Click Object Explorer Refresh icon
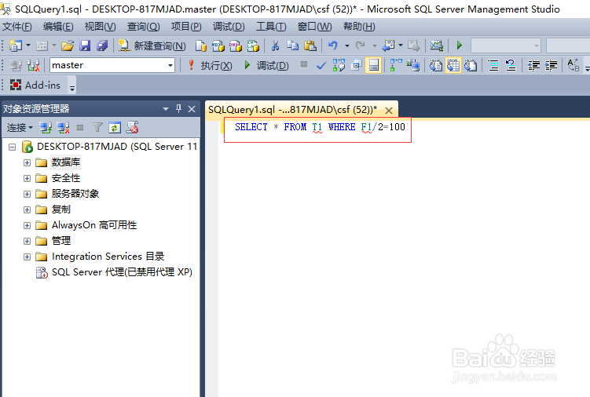The image size is (590, 397). point(115,128)
